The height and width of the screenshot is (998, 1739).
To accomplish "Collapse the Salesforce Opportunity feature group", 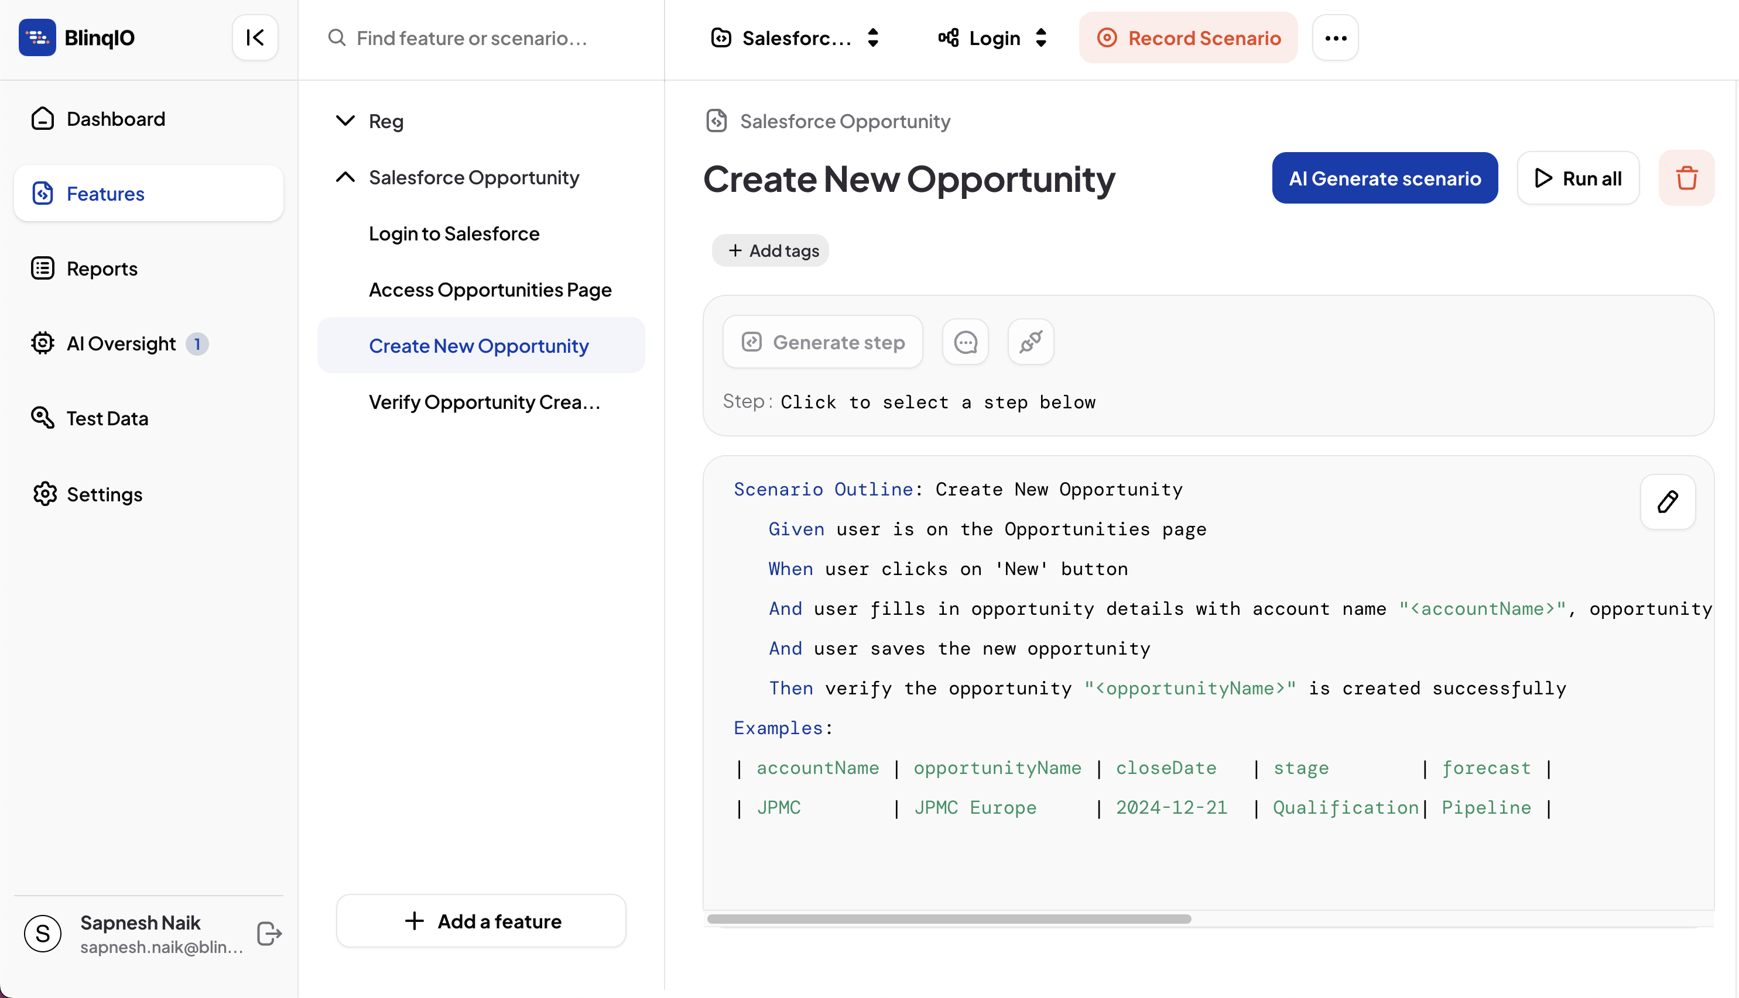I will pyautogui.click(x=345, y=177).
